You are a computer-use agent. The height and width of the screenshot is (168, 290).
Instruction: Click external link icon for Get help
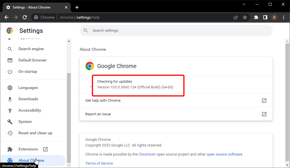pyautogui.click(x=264, y=101)
